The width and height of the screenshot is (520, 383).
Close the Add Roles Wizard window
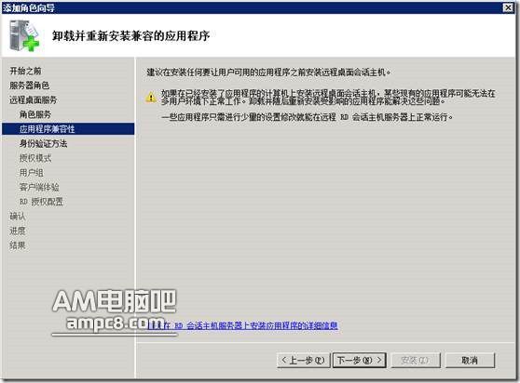508,7
